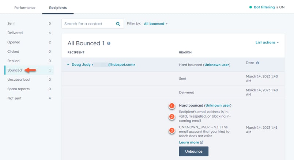Collapse the Doug Judy recipient row
Viewport: 294px width, 160px height.
click(x=68, y=65)
